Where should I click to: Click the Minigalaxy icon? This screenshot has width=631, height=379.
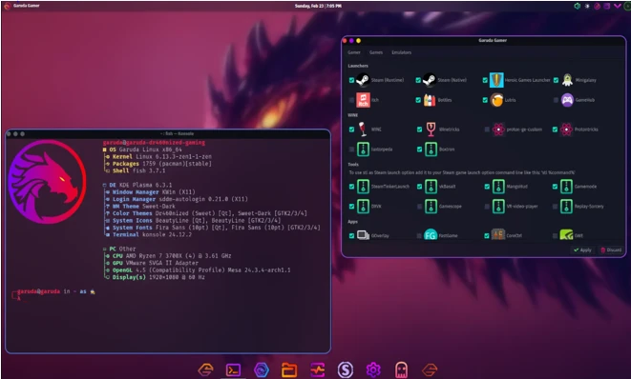567,80
